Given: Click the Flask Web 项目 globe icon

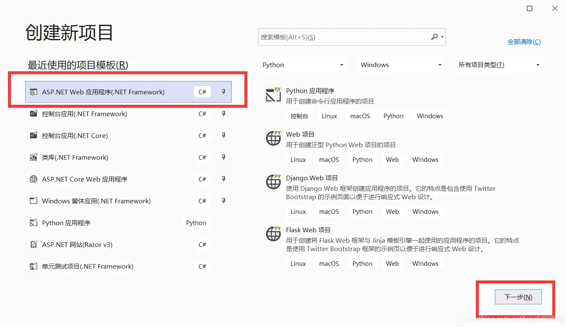Looking at the screenshot, I should (x=273, y=234).
